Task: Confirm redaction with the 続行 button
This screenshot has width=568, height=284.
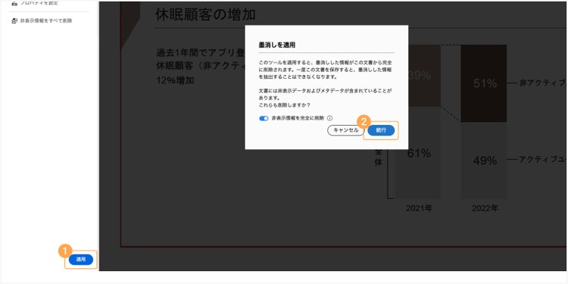Action: [381, 130]
